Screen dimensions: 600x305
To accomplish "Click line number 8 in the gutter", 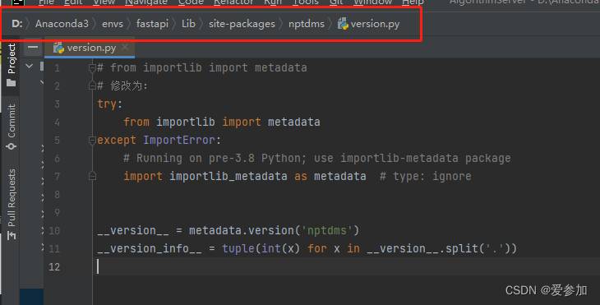I will pos(57,195).
